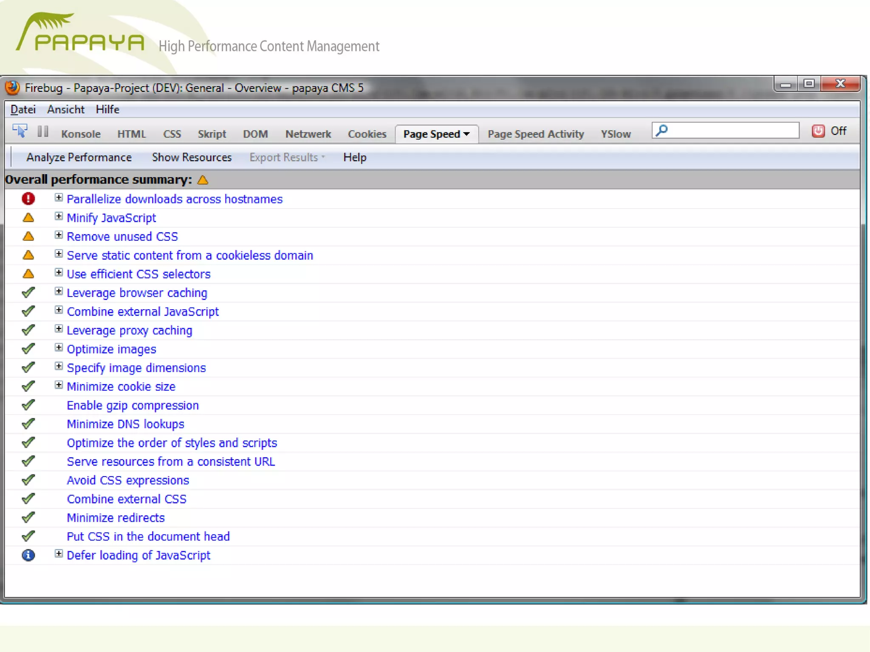Expand Serve static content from cookieless domain
The width and height of the screenshot is (870, 652).
59,254
